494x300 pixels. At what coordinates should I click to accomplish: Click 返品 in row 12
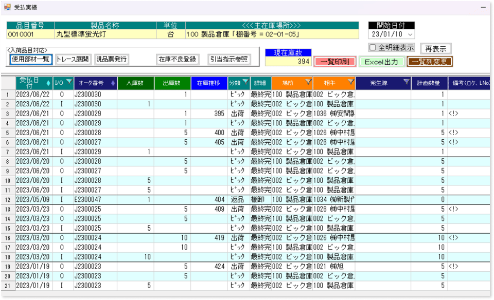pyautogui.click(x=238, y=200)
